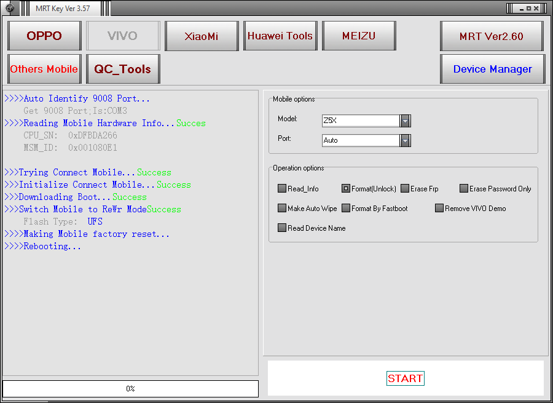Open Huawei Tools section
Image resolution: width=553 pixels, height=403 pixels.
[280, 36]
